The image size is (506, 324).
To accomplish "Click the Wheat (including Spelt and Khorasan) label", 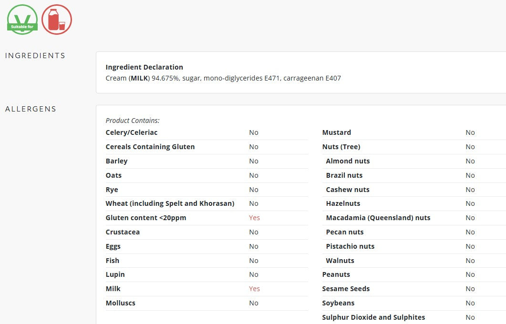I will tap(170, 203).
